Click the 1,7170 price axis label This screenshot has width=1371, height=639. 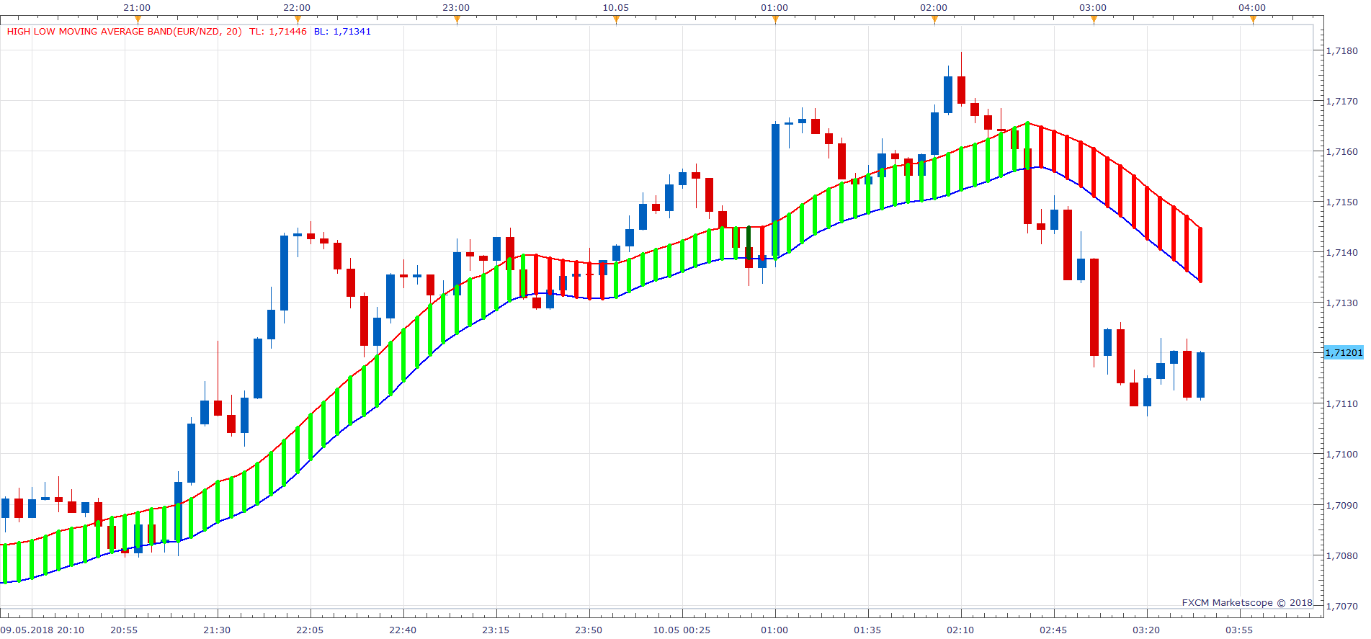pos(1342,102)
